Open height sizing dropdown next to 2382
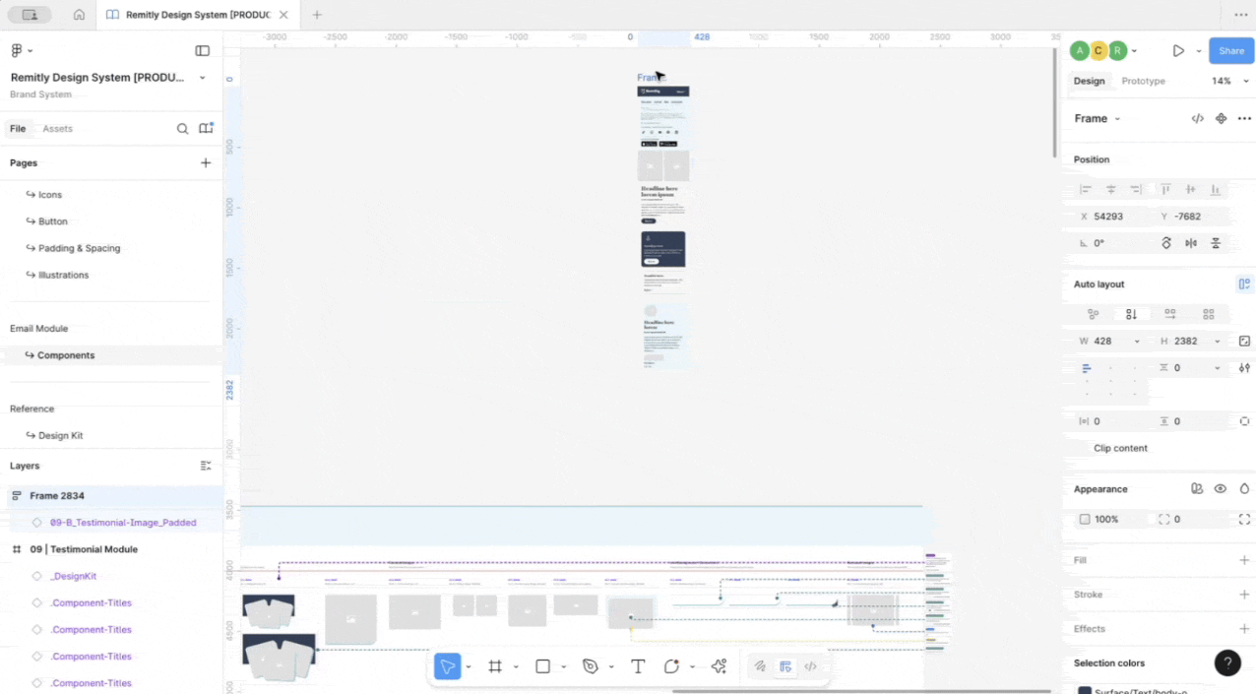This screenshot has width=1256, height=694. (x=1217, y=342)
